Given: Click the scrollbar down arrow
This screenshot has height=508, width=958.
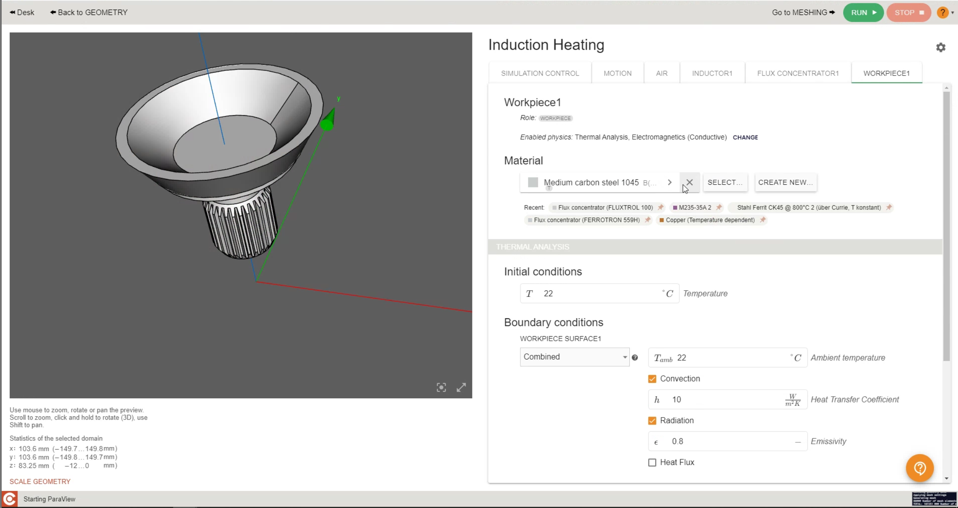Looking at the screenshot, I should pyautogui.click(x=946, y=478).
